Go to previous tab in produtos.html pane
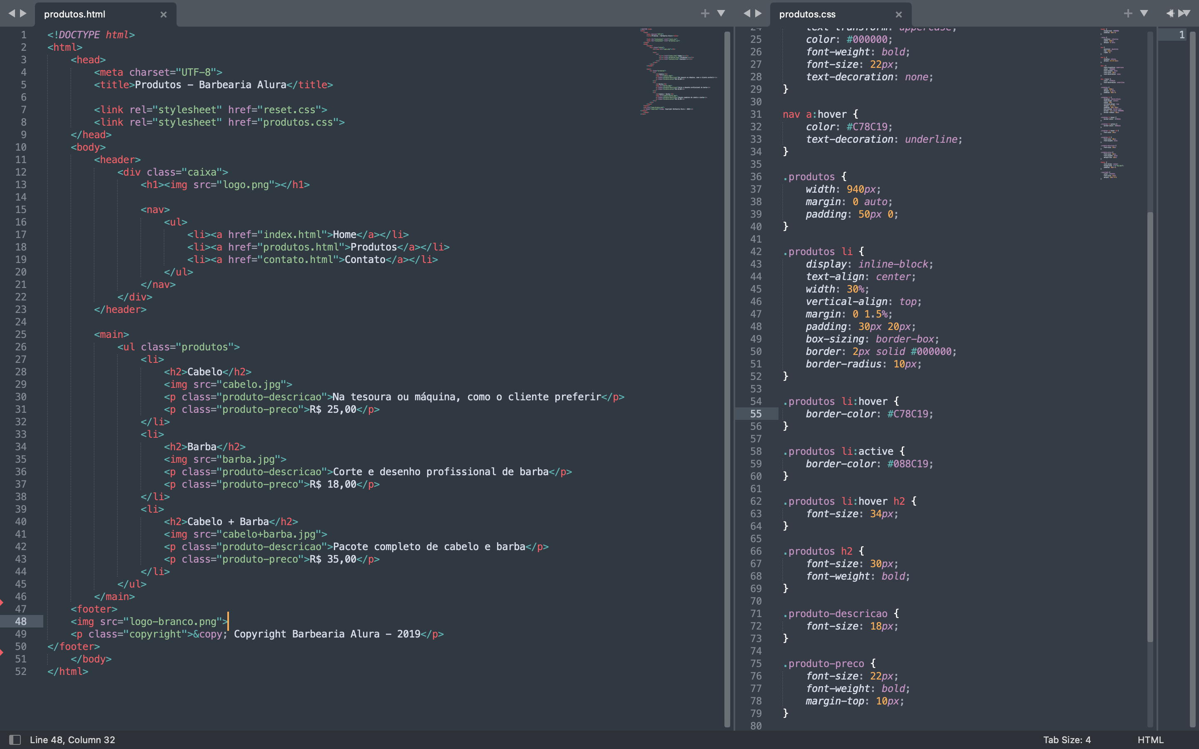 coord(11,13)
